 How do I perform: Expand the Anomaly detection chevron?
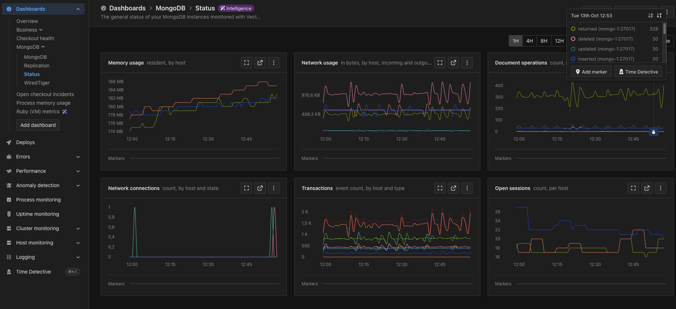point(78,185)
